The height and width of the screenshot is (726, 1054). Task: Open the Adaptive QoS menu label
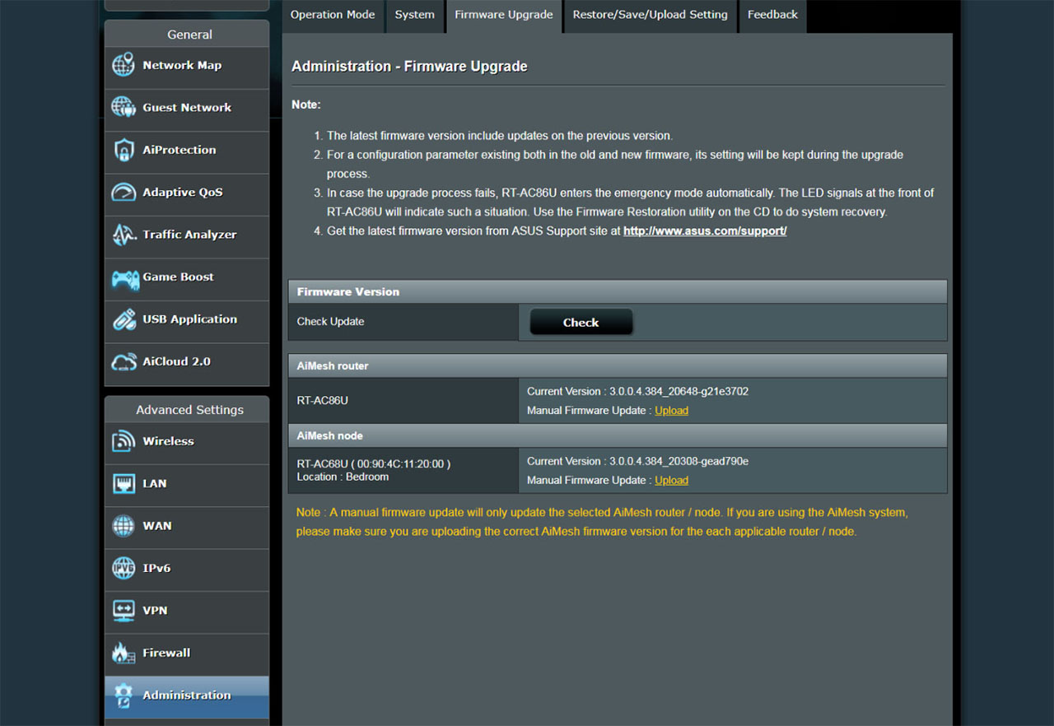(183, 193)
